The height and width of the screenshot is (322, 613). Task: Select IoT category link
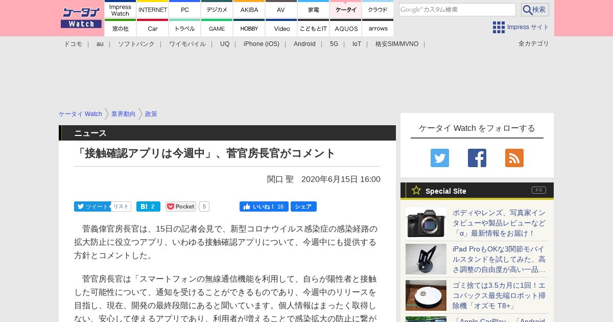[x=357, y=44]
